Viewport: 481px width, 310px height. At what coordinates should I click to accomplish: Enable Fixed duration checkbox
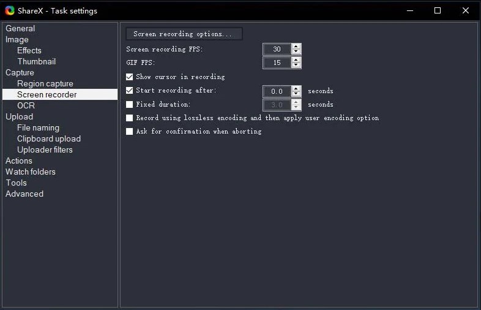point(130,105)
